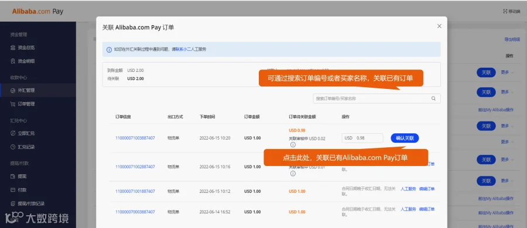Click info icon under second order's 关联审核中
Image resolution: width=527 pixels, height=228 pixels.
[293, 174]
